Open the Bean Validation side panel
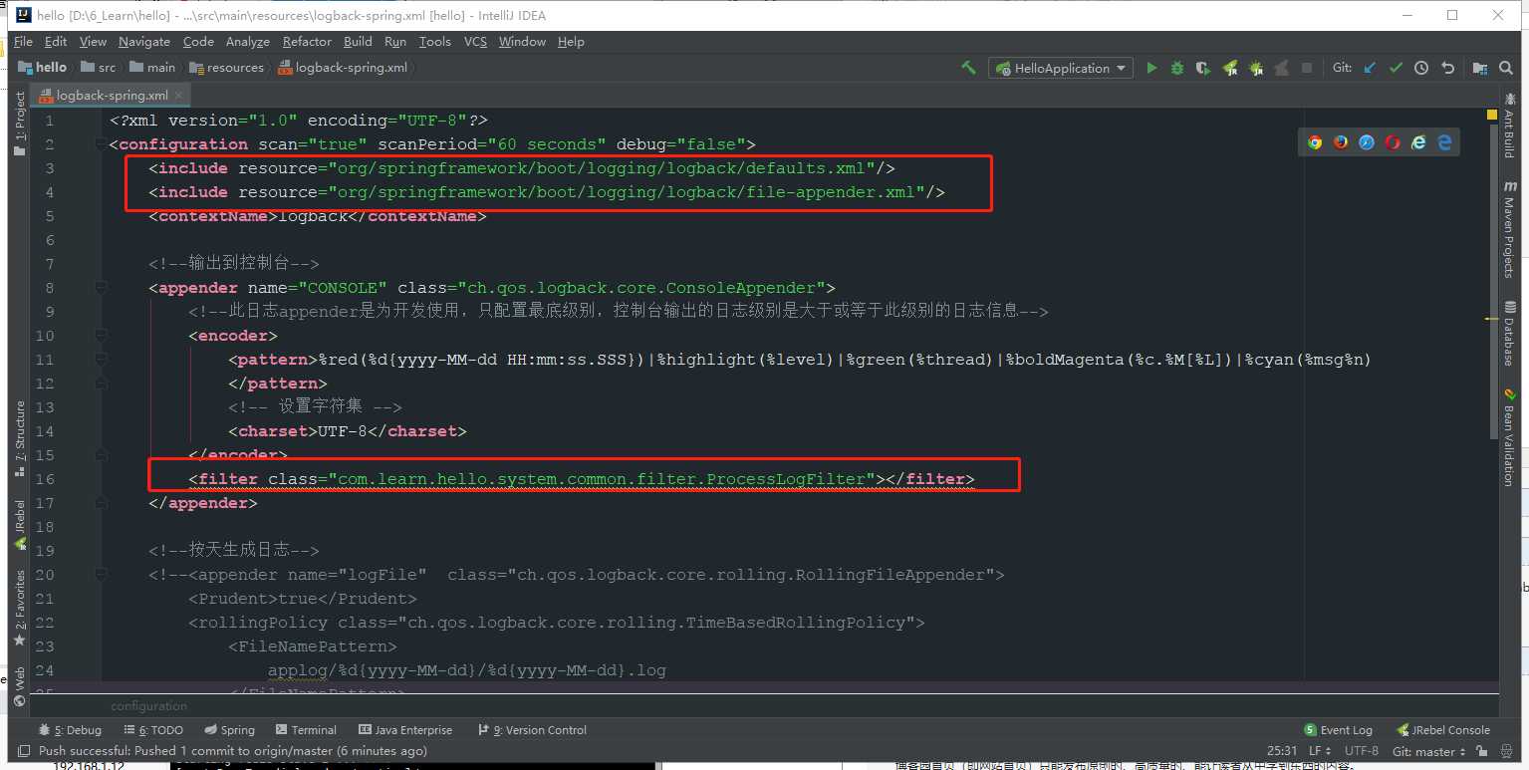 [1509, 438]
